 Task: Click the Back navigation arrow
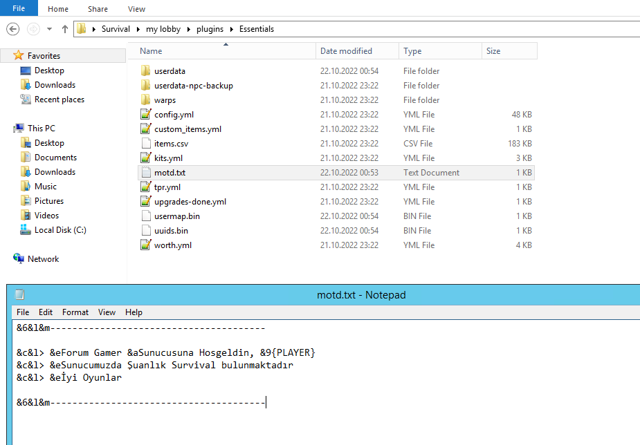coord(13,29)
